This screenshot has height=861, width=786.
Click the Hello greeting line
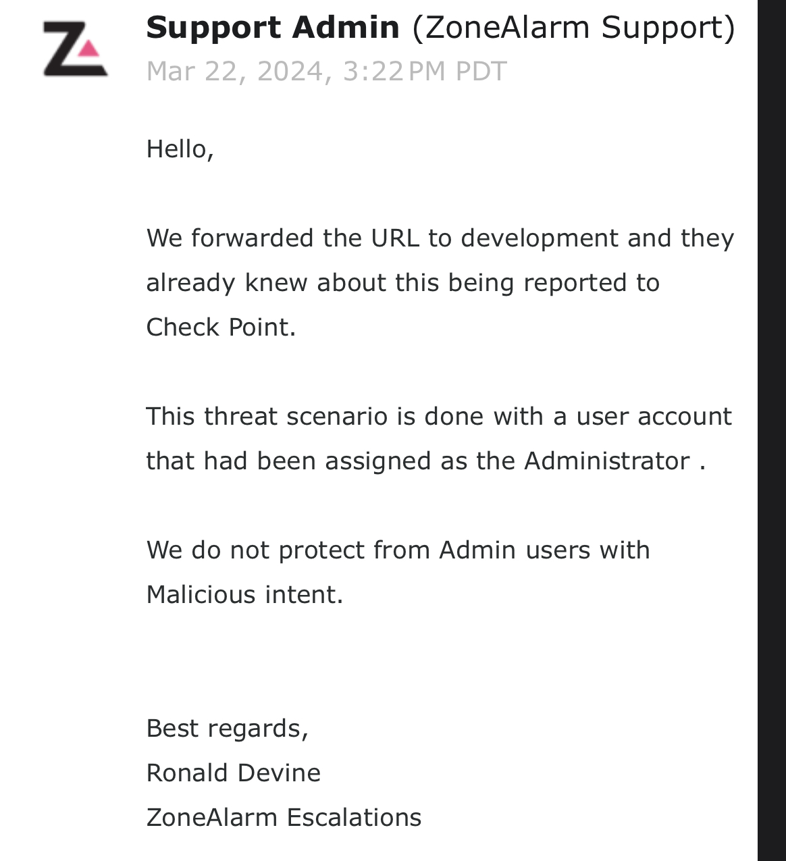tap(180, 149)
